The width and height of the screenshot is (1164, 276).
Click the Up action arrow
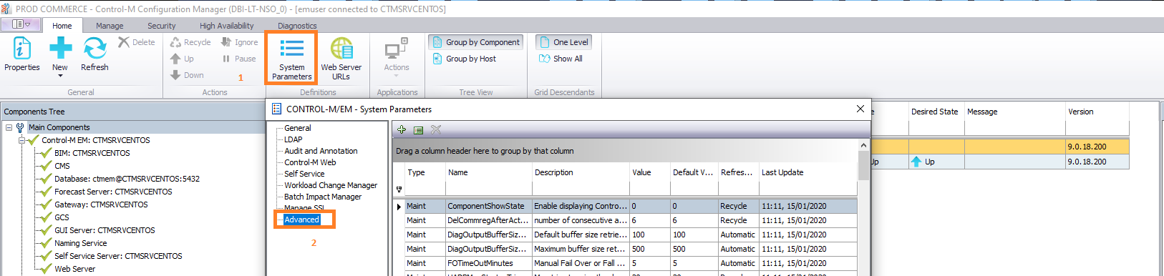click(182, 59)
